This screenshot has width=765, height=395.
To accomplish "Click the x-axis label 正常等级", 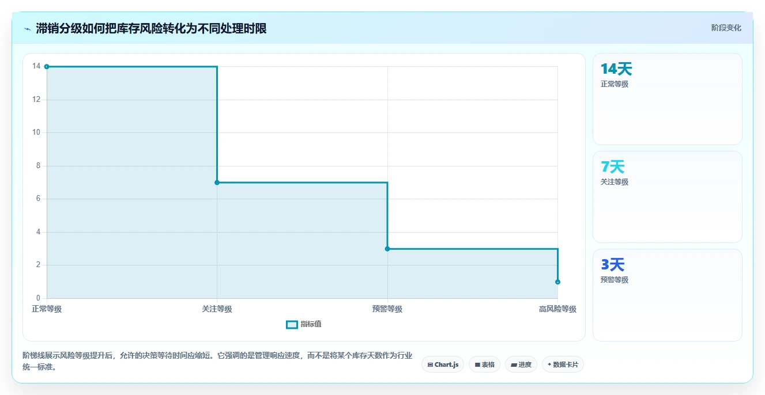I will 47,309.
